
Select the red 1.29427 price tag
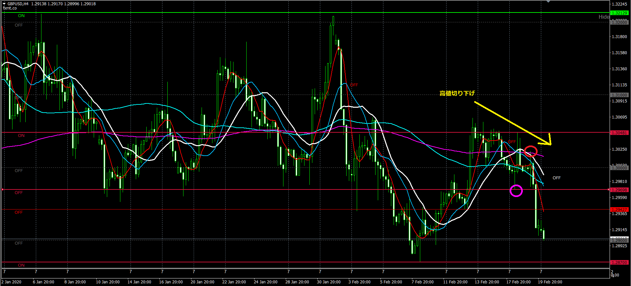tap(619, 209)
